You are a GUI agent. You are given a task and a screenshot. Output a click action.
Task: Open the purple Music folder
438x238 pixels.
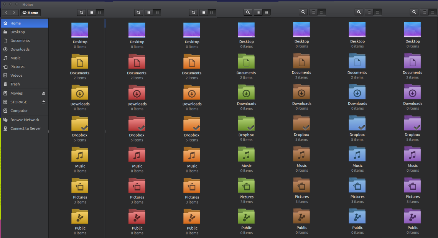pyautogui.click(x=413, y=154)
